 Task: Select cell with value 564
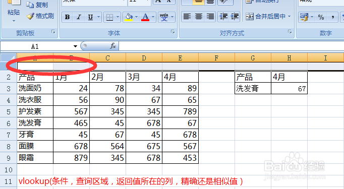click(x=107, y=146)
